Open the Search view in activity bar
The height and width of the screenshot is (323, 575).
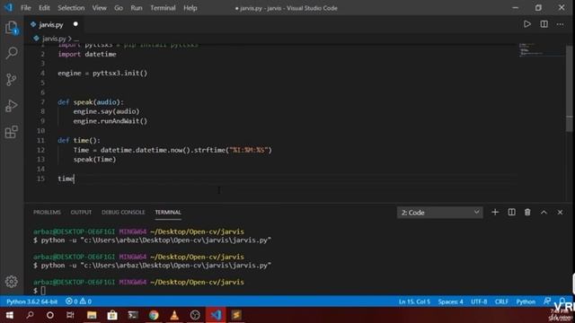click(x=12, y=53)
